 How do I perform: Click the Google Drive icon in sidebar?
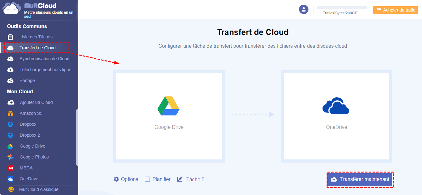coord(11,146)
